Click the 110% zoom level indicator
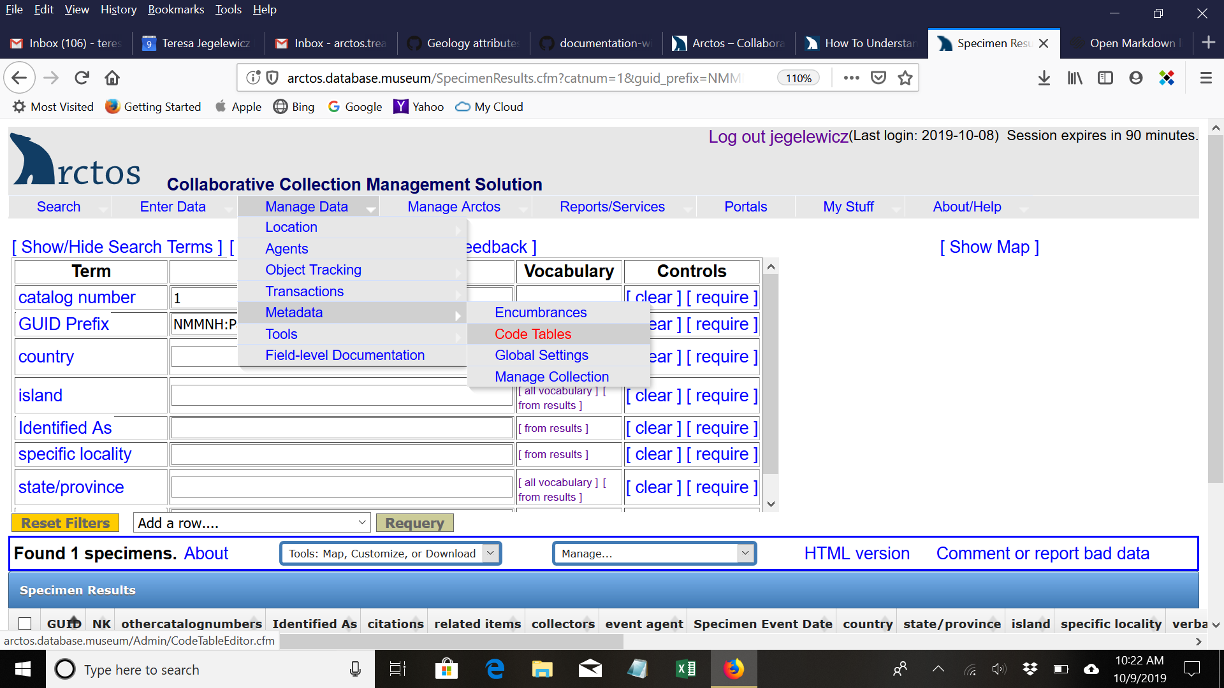 pos(798,78)
